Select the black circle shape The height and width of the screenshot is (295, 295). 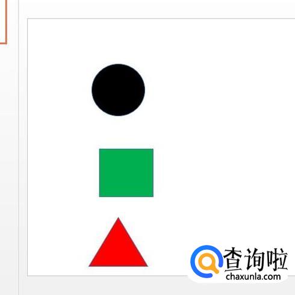click(118, 90)
